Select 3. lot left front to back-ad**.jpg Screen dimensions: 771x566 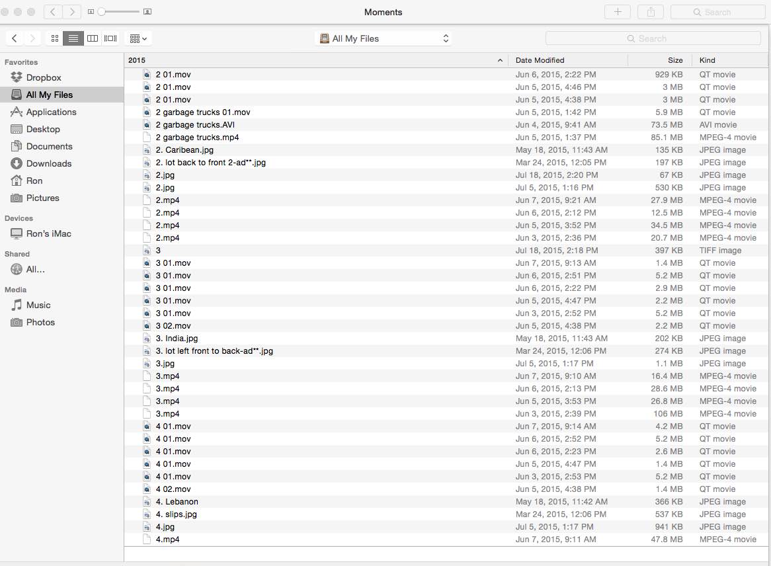point(446,351)
